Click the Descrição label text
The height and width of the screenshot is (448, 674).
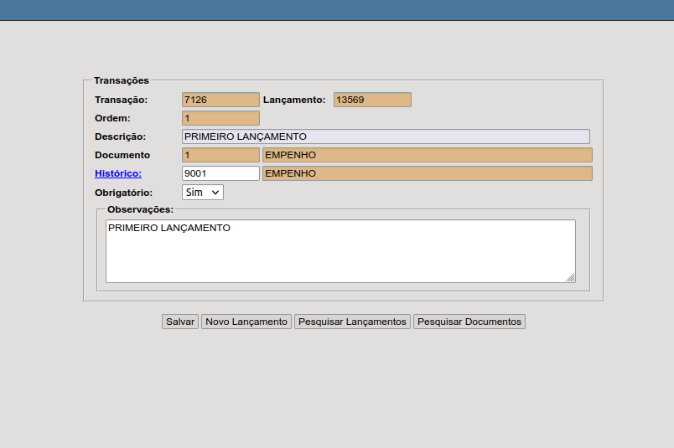[x=120, y=136]
